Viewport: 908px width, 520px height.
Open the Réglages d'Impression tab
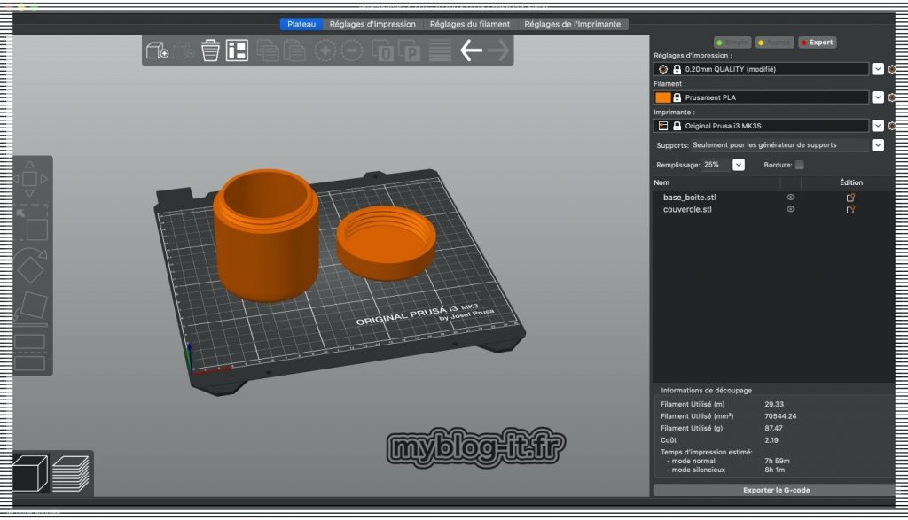[372, 24]
